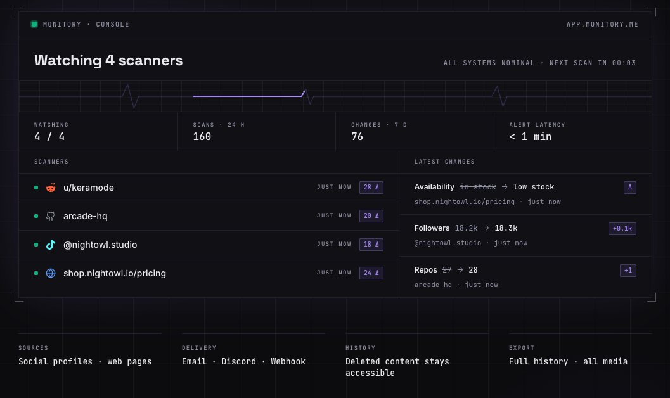Image resolution: width=670 pixels, height=398 pixels.
Task: Open the shop.nightowl.io/pricing scanner row
Action: tap(209, 273)
